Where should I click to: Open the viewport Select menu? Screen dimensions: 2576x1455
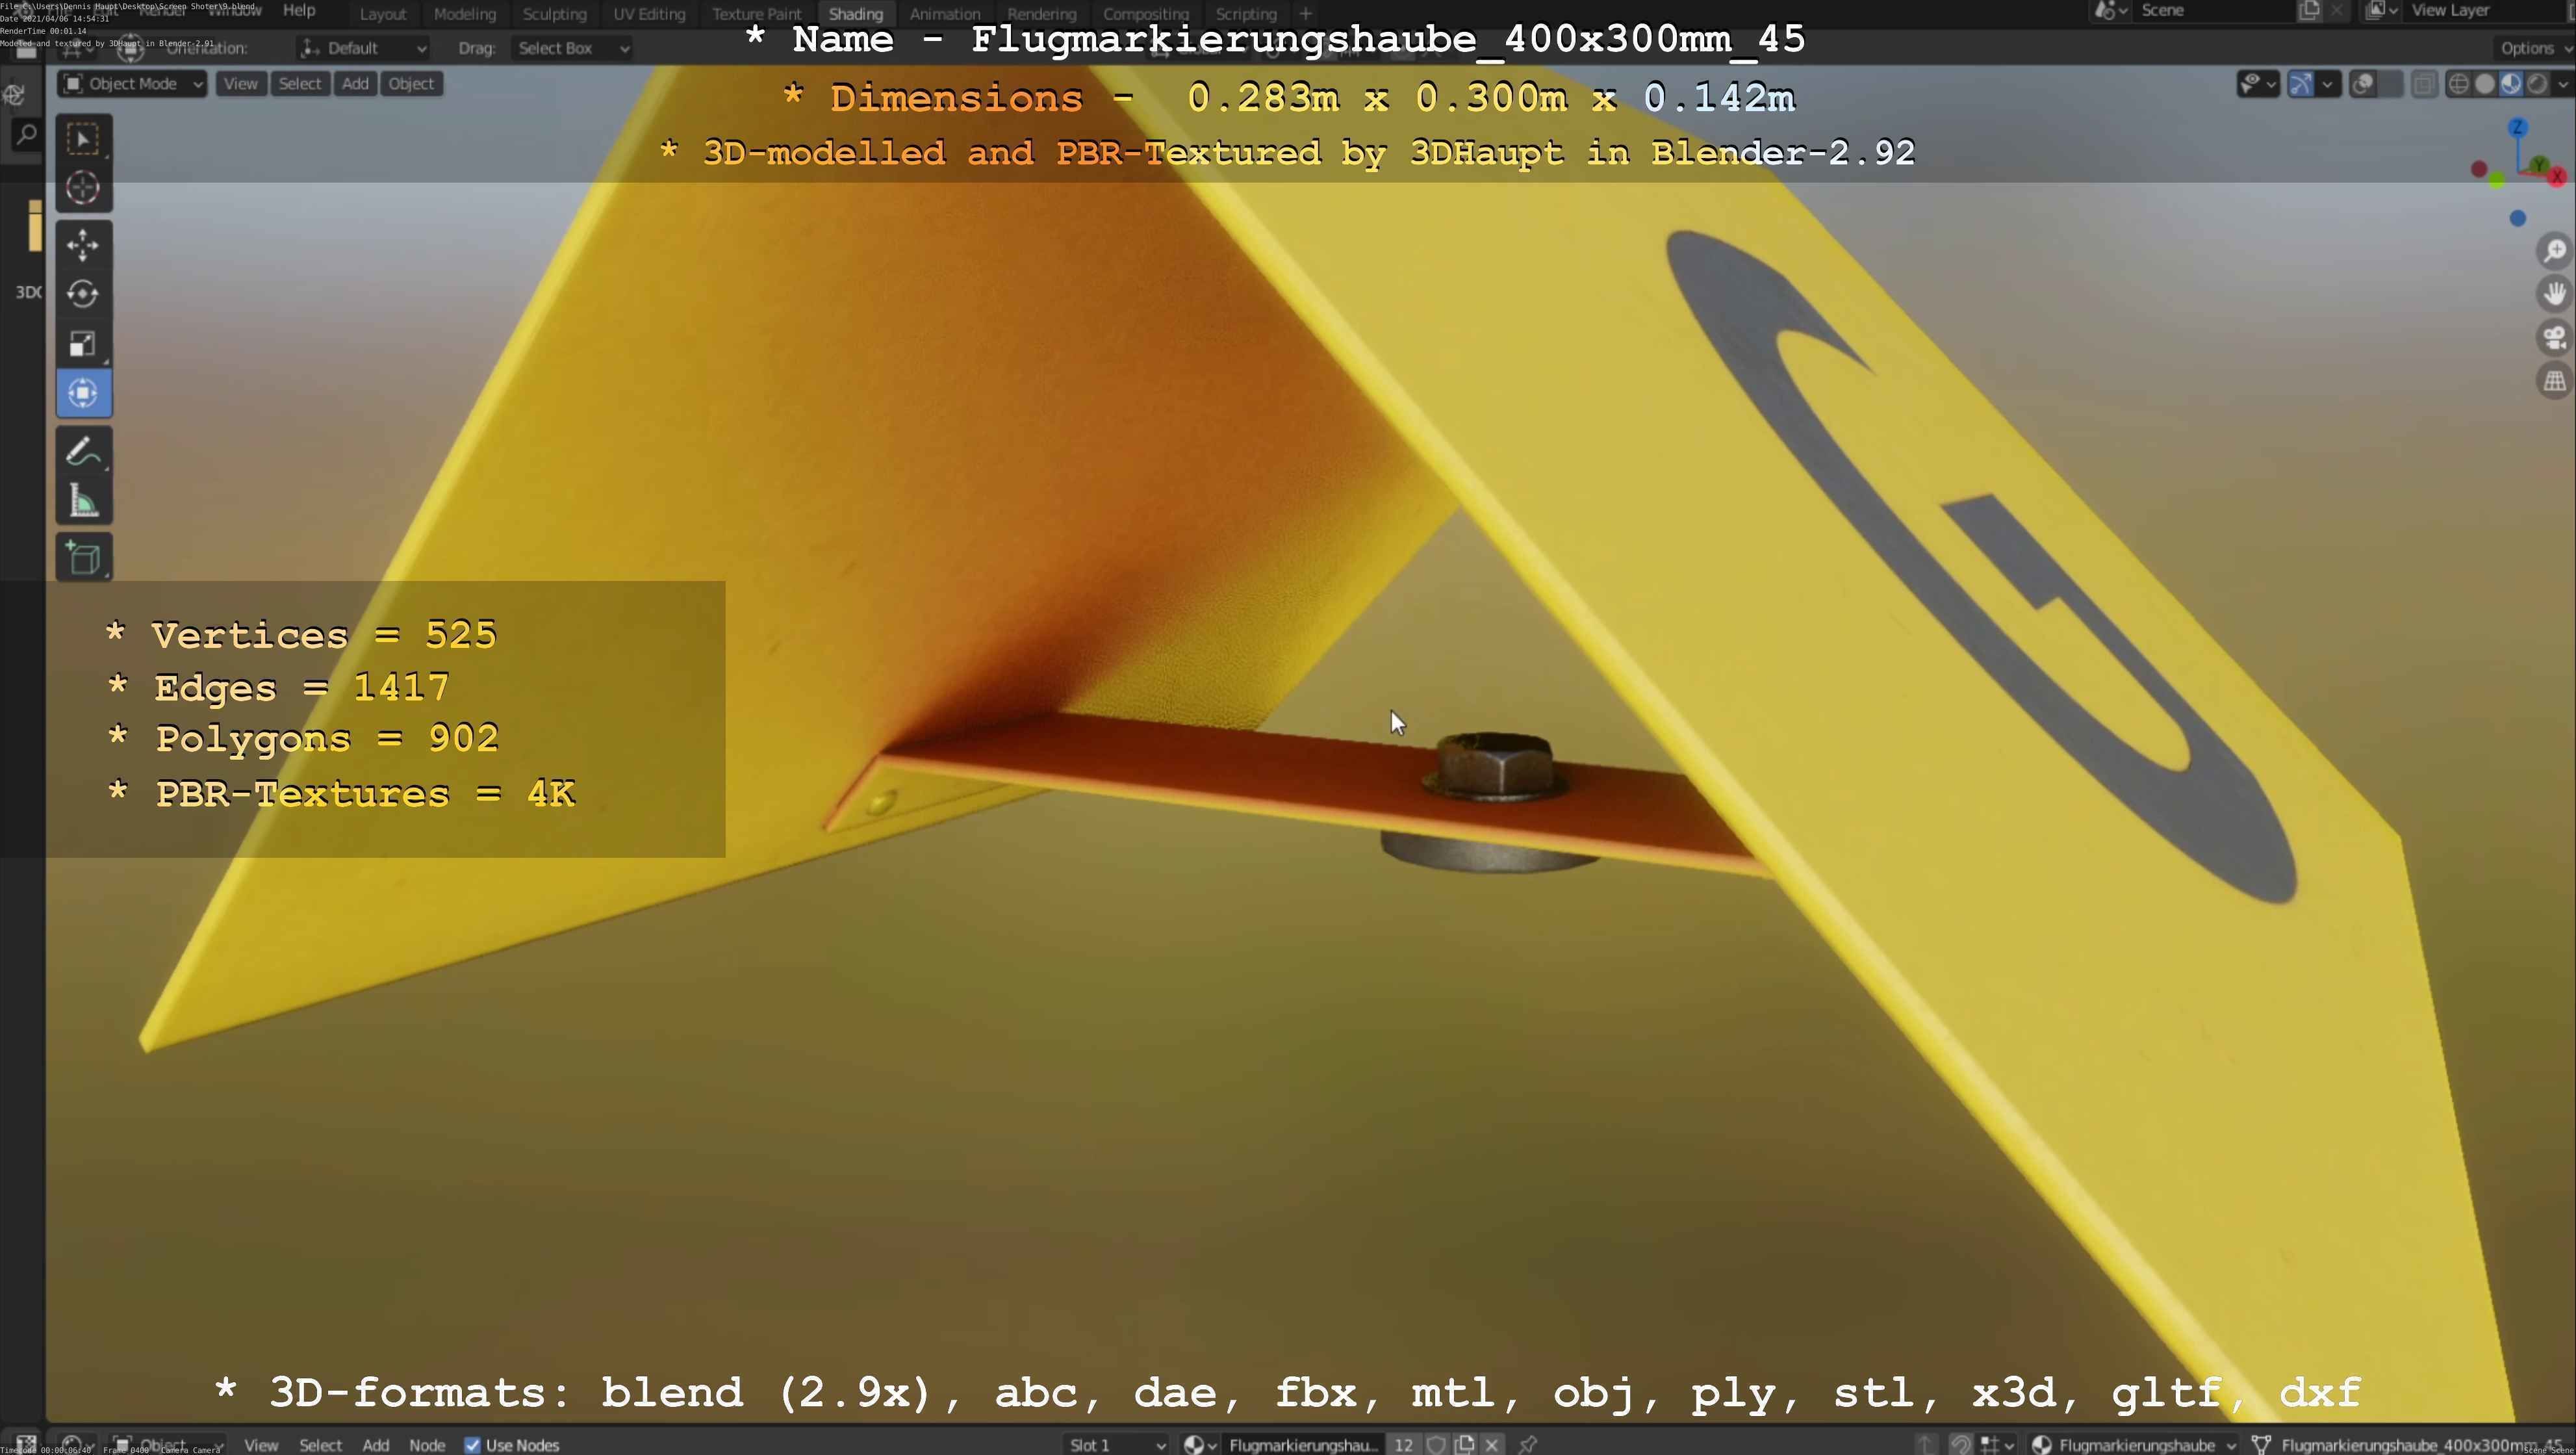tap(300, 84)
